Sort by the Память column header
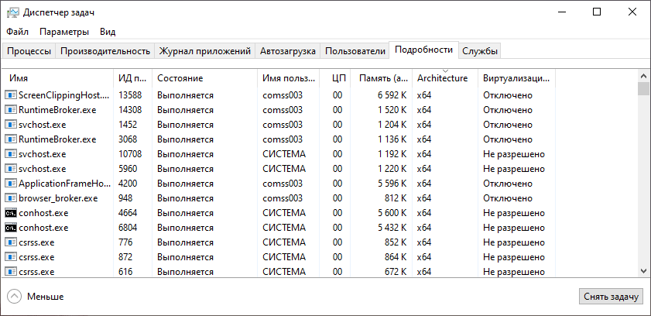Screen dimensions: 651x316 pos(383,78)
